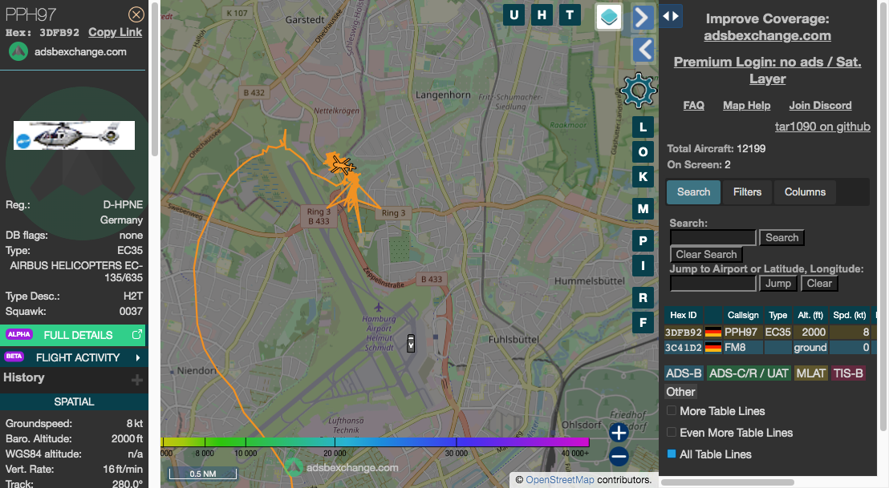Screen dimensions: 889x488
Task: Toggle the P map button
Action: (x=643, y=241)
